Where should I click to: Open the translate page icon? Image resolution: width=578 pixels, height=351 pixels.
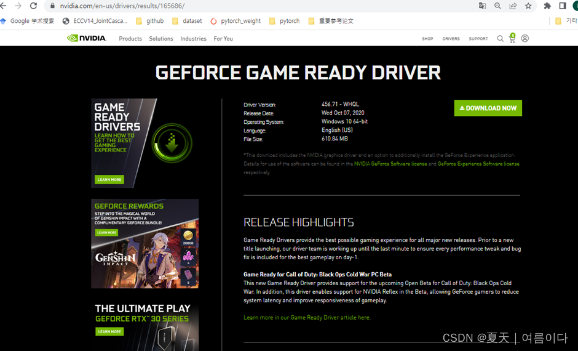point(482,6)
